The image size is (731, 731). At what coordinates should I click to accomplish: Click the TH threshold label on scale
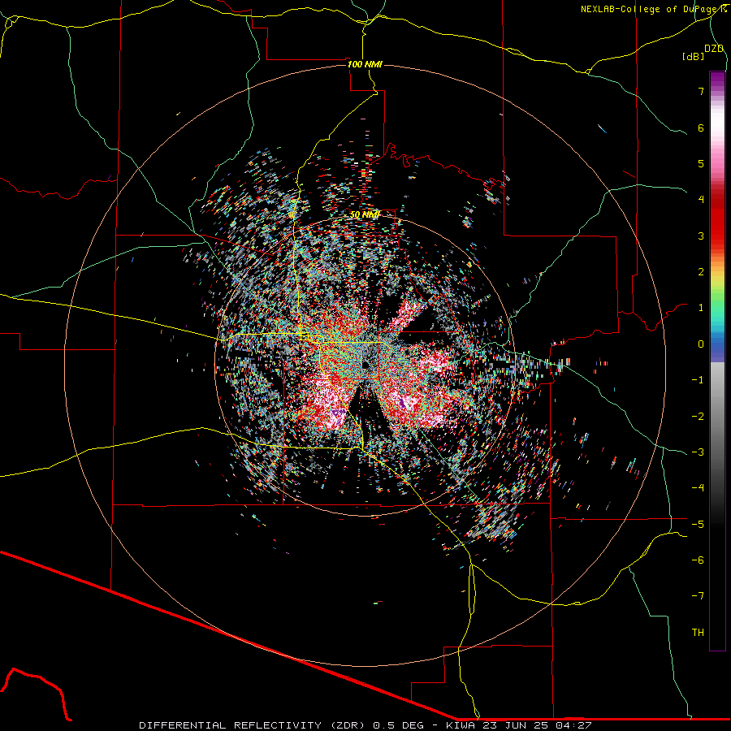[698, 632]
